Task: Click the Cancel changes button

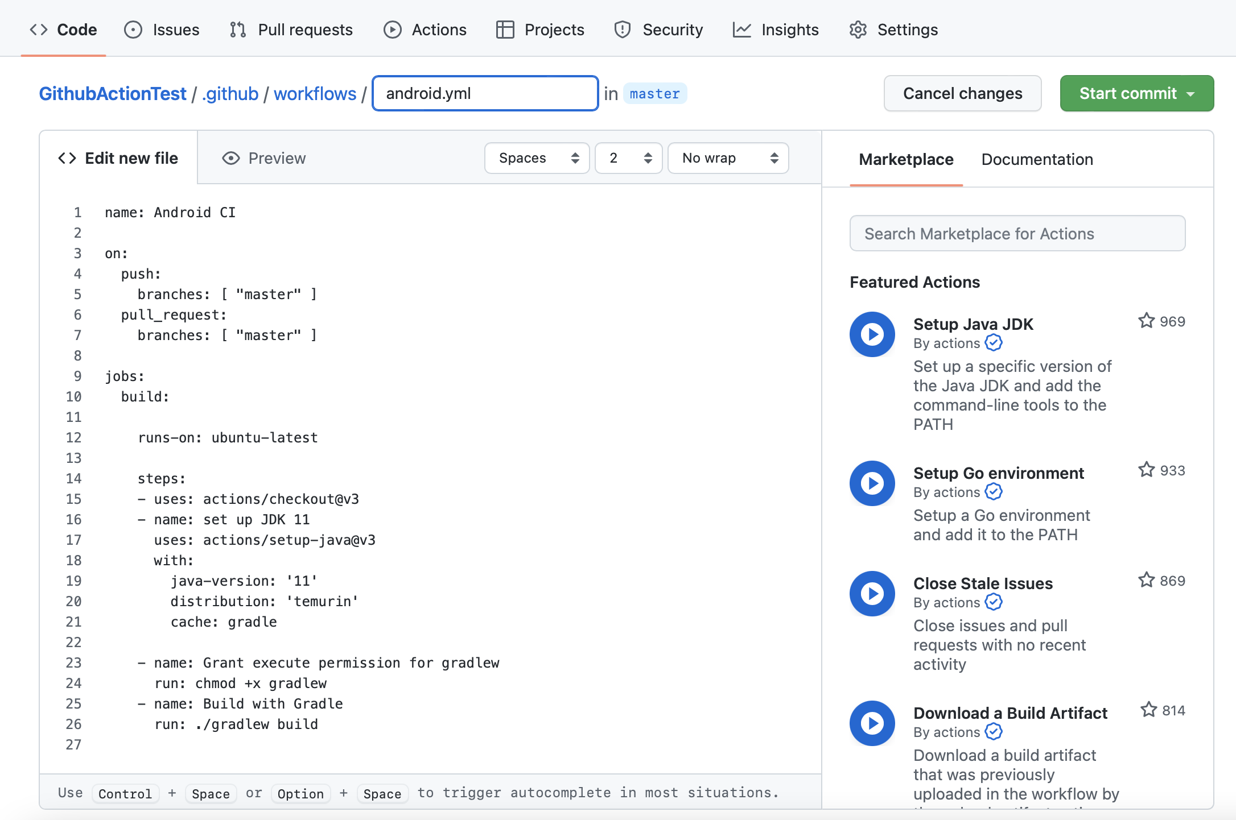Action: 962,93
